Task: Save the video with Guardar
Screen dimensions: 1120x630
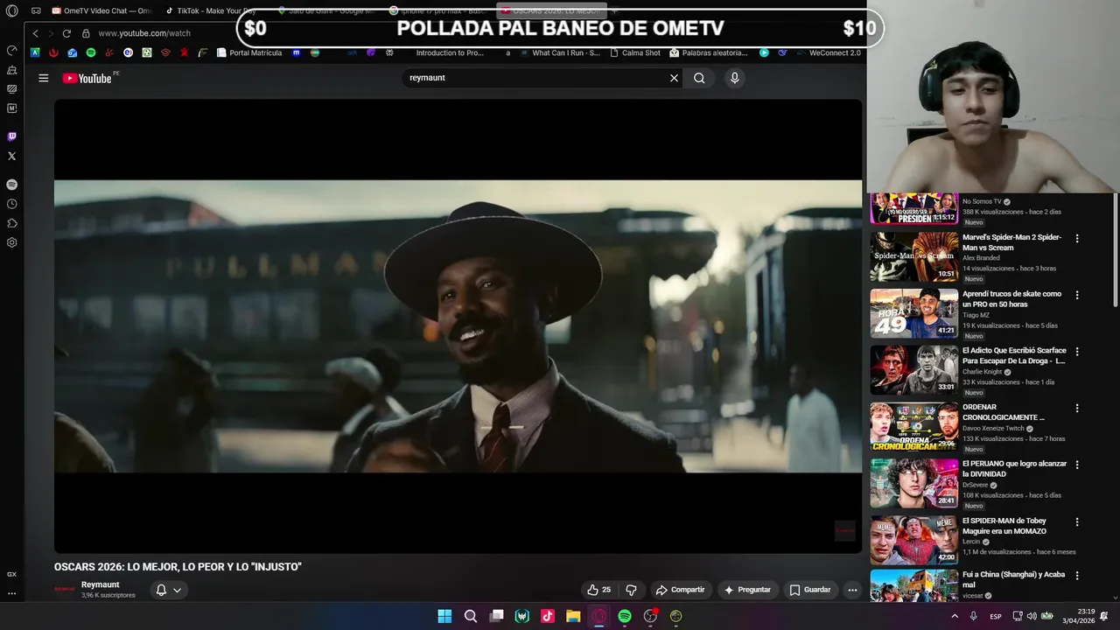Action: [809, 590]
